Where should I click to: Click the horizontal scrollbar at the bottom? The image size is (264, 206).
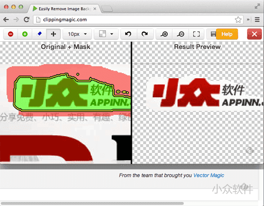[92, 203]
